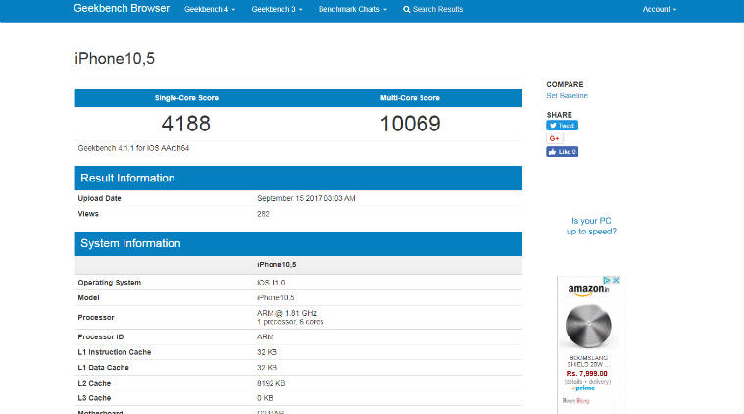744x414 pixels.
Task: Go to Geekbench Browser home
Action: [x=121, y=10]
